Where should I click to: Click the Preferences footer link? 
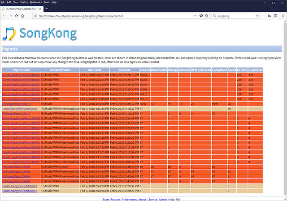(x=129, y=199)
